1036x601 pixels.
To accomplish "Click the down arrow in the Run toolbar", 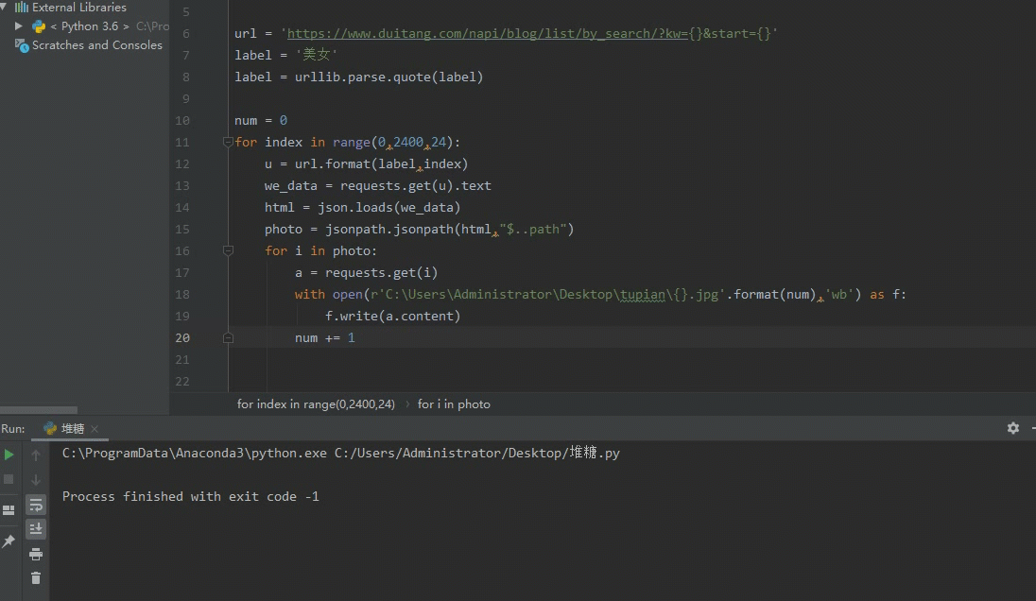I will point(36,479).
